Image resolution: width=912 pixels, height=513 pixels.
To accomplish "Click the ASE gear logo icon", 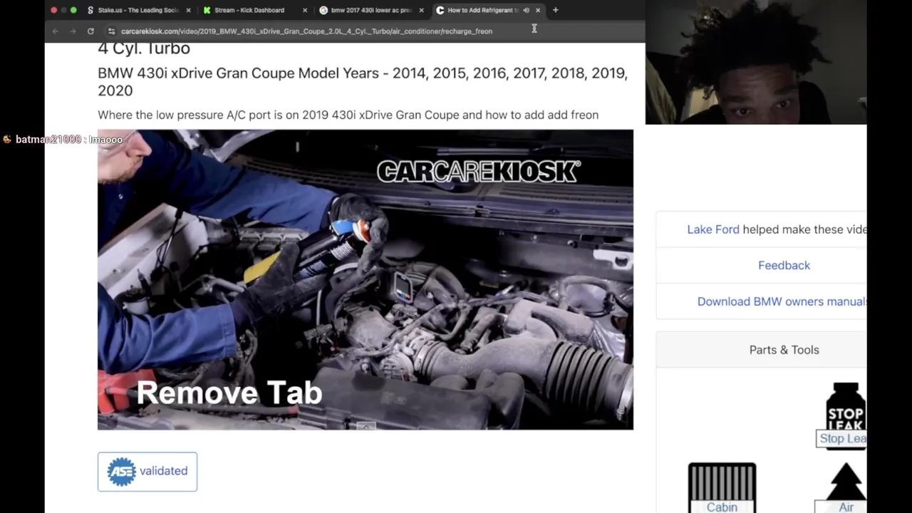I will 121,472.
